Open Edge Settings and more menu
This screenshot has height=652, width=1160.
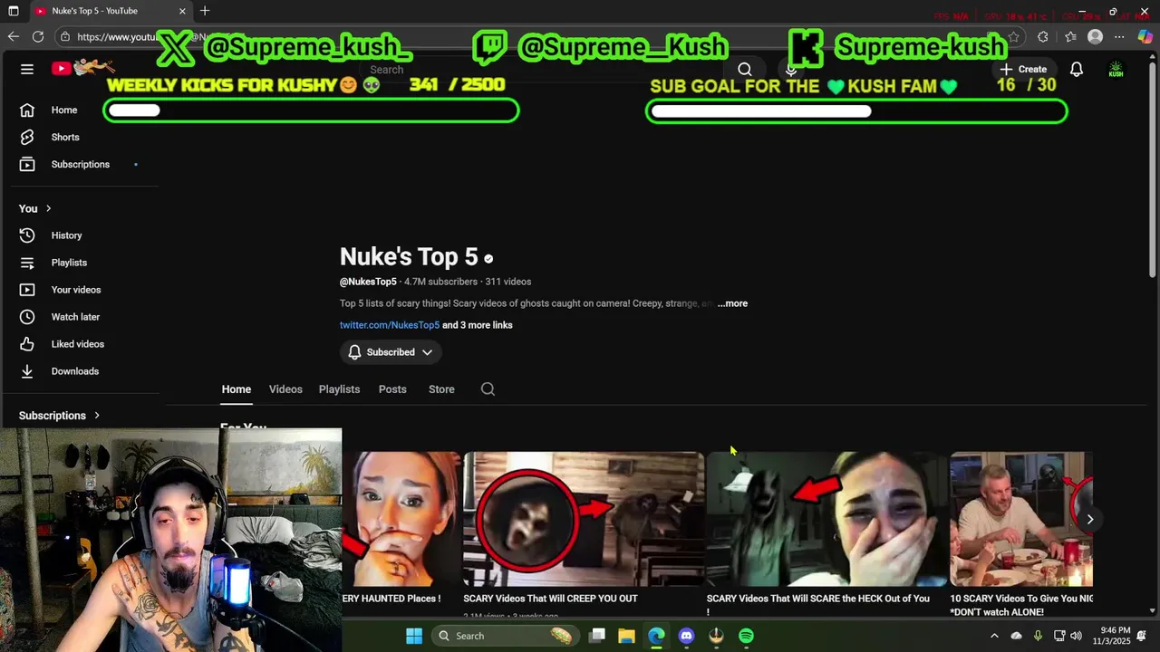click(x=1120, y=36)
